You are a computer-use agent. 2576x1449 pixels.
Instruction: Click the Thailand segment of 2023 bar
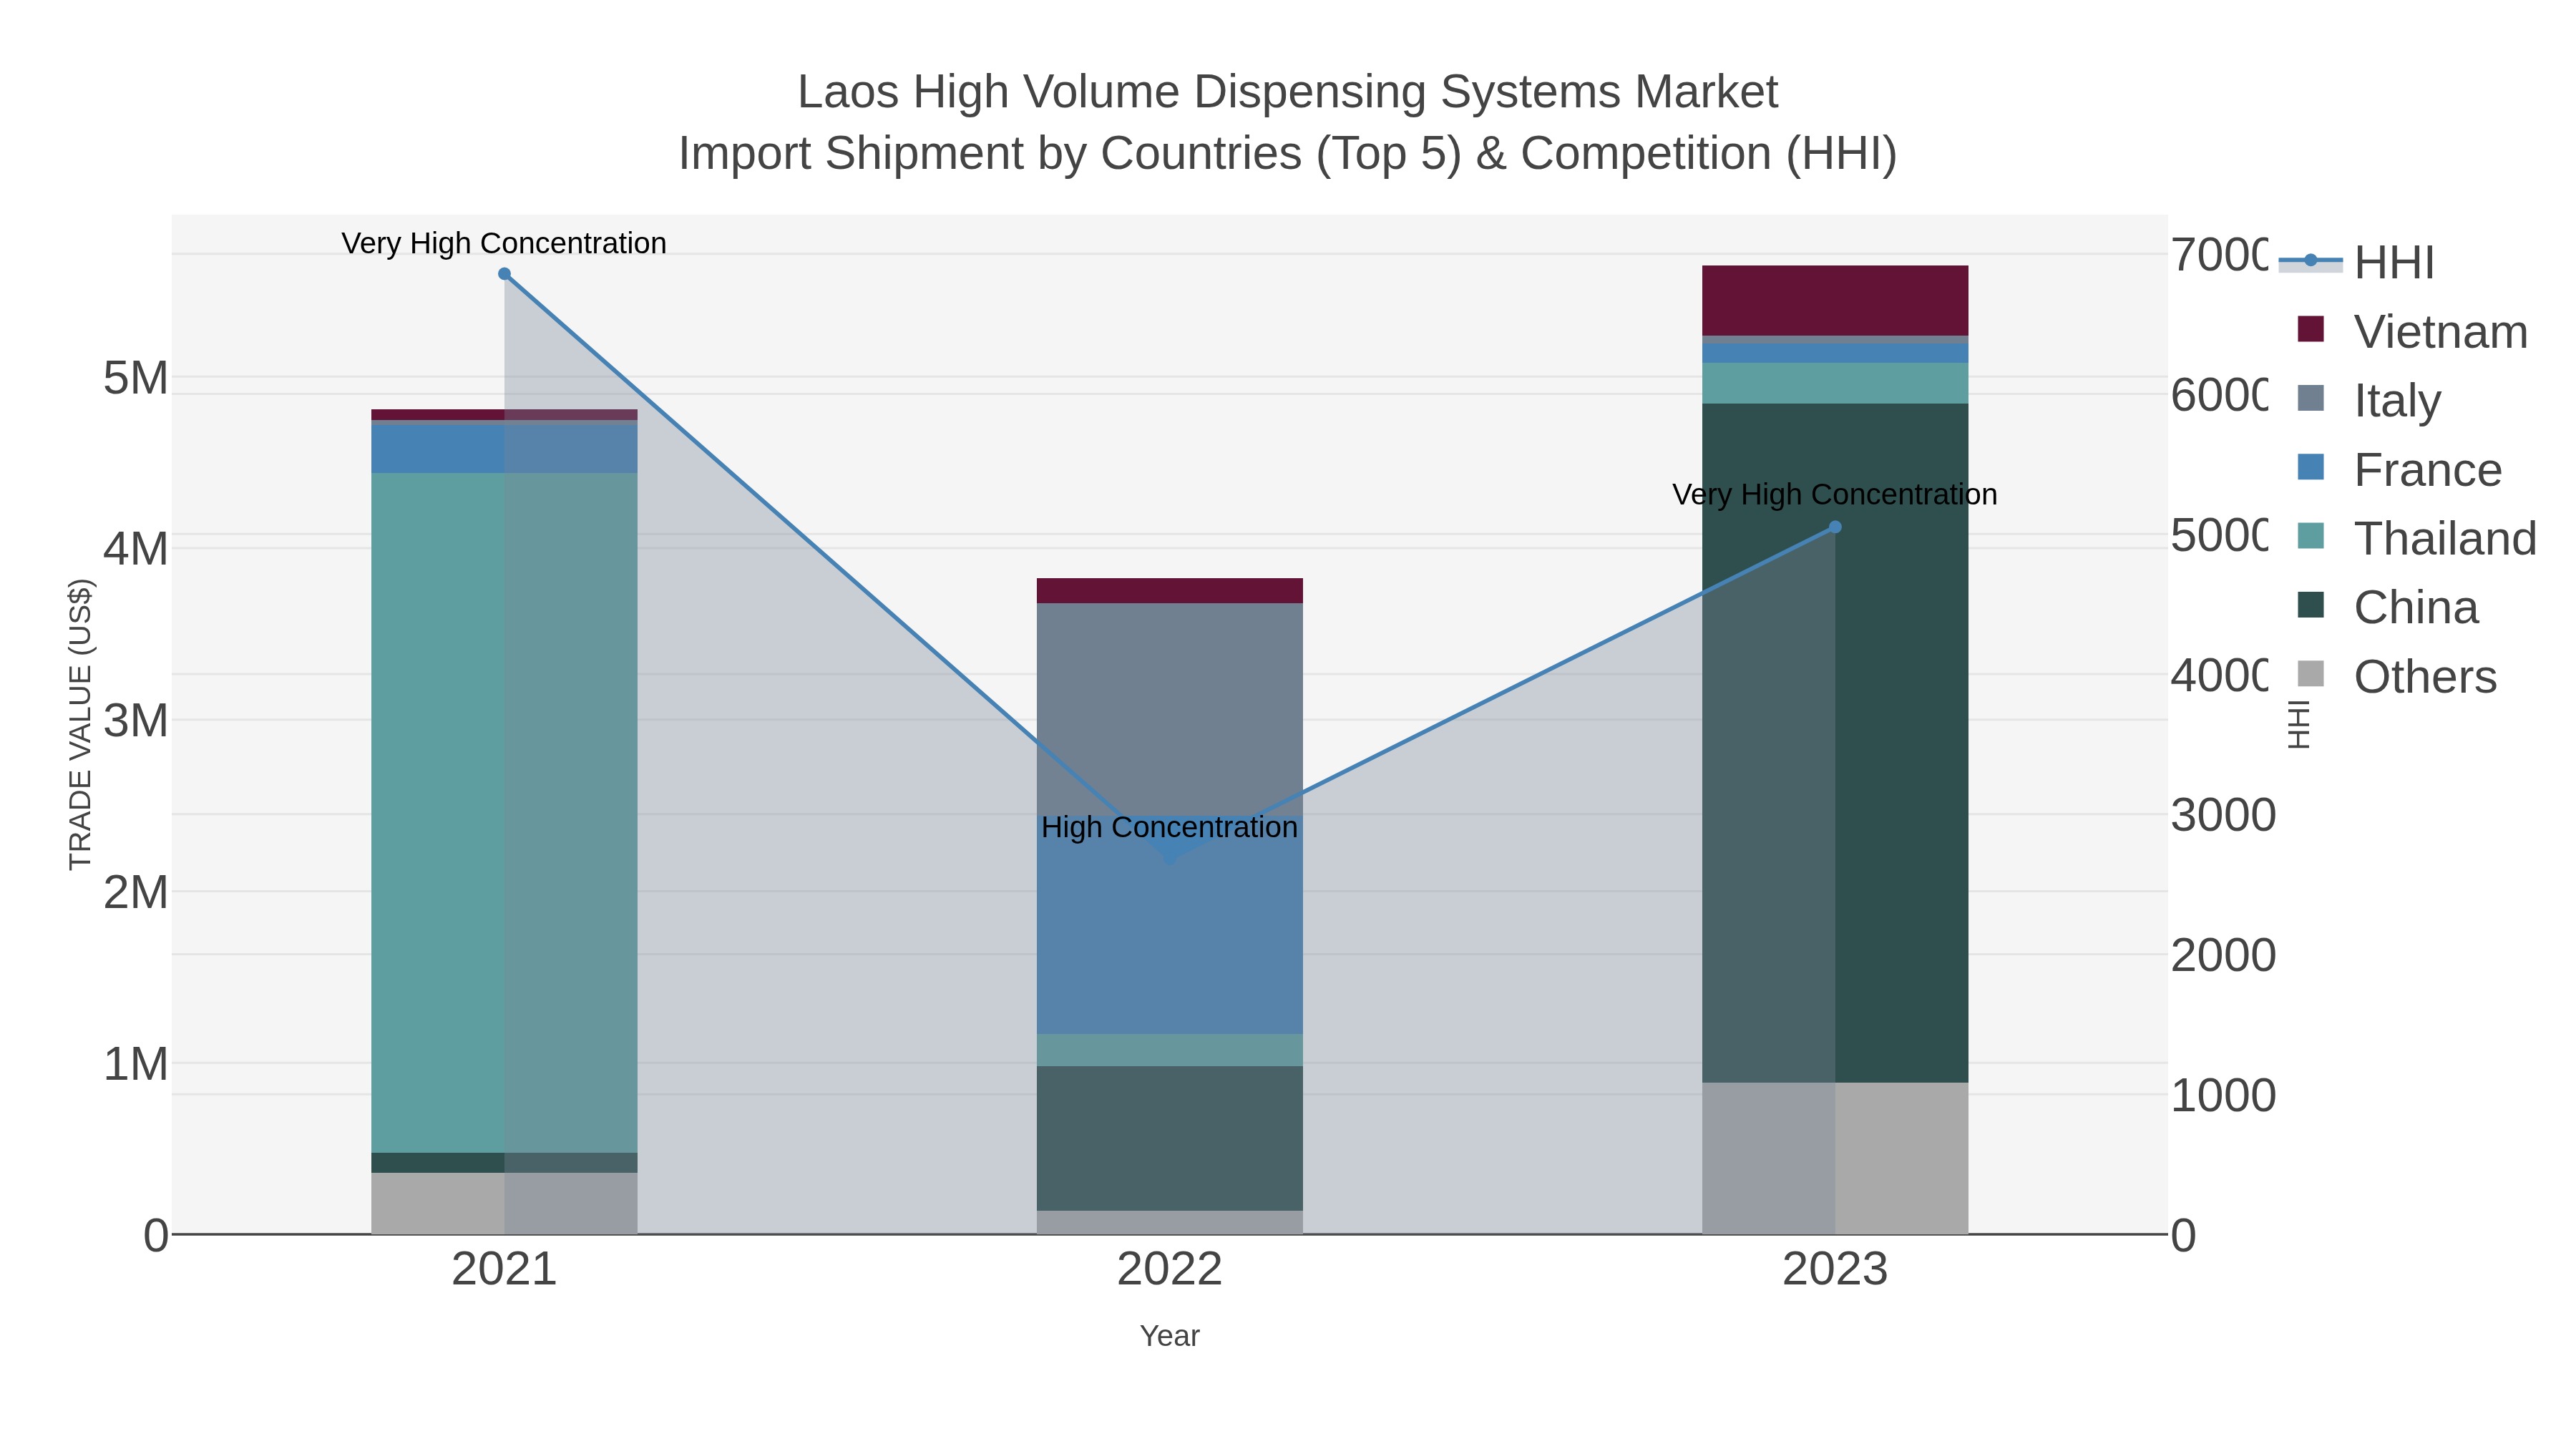[1835, 383]
